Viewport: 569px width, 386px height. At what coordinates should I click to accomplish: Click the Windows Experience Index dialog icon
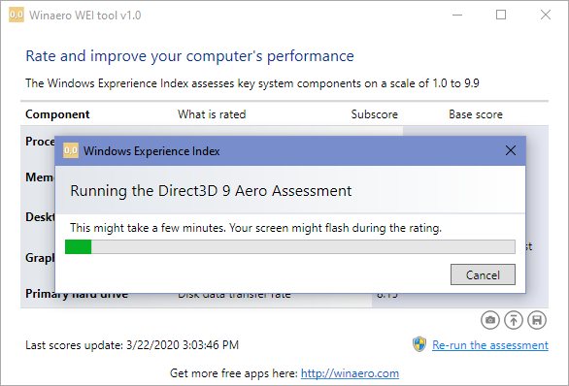[x=71, y=150]
